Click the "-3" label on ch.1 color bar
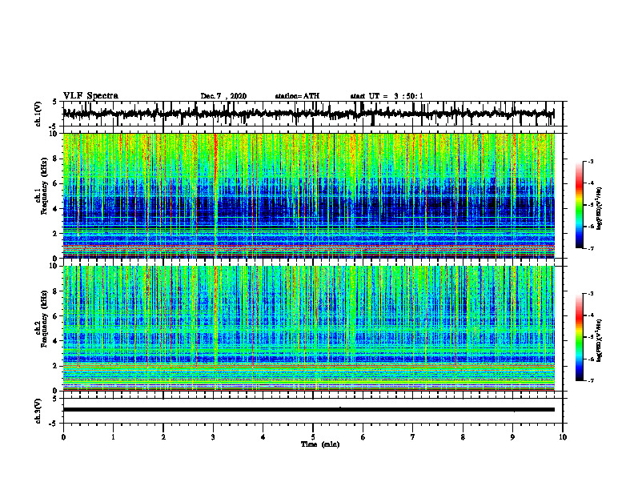The width and height of the screenshot is (634, 490). tap(591, 162)
